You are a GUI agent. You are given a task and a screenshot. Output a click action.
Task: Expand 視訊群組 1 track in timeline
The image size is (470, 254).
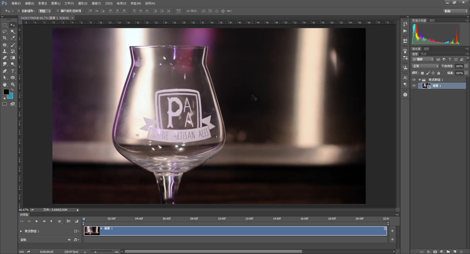click(x=21, y=231)
